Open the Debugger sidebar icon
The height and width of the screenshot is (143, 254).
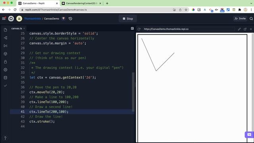tap(5, 46)
